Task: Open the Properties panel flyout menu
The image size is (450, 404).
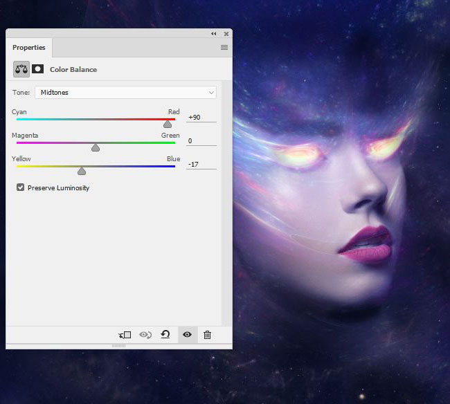Action: [x=224, y=47]
